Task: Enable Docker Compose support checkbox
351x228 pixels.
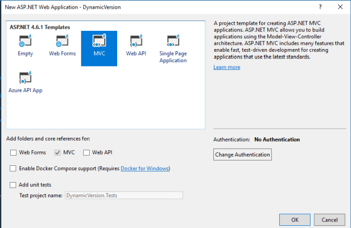Action: point(13,169)
